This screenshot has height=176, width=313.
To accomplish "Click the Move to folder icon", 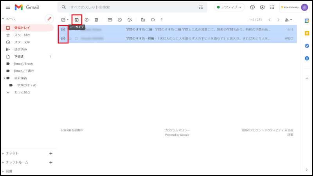I will click(x=143, y=20).
